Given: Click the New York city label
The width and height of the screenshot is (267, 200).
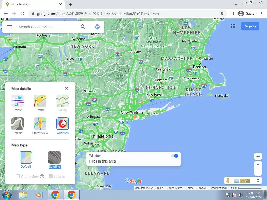Looking at the screenshot, I should [129, 113].
